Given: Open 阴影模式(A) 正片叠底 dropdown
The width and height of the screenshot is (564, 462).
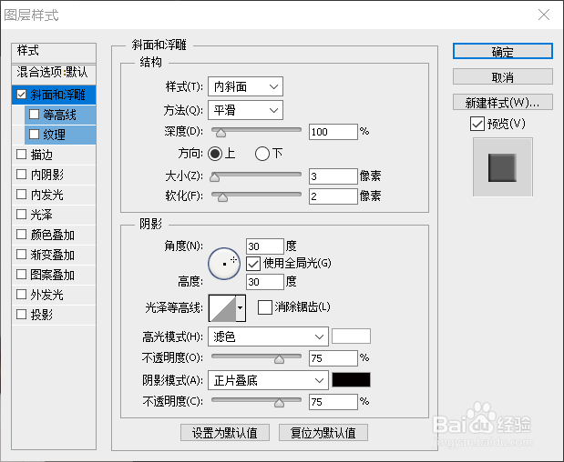Looking at the screenshot, I should pos(268,380).
